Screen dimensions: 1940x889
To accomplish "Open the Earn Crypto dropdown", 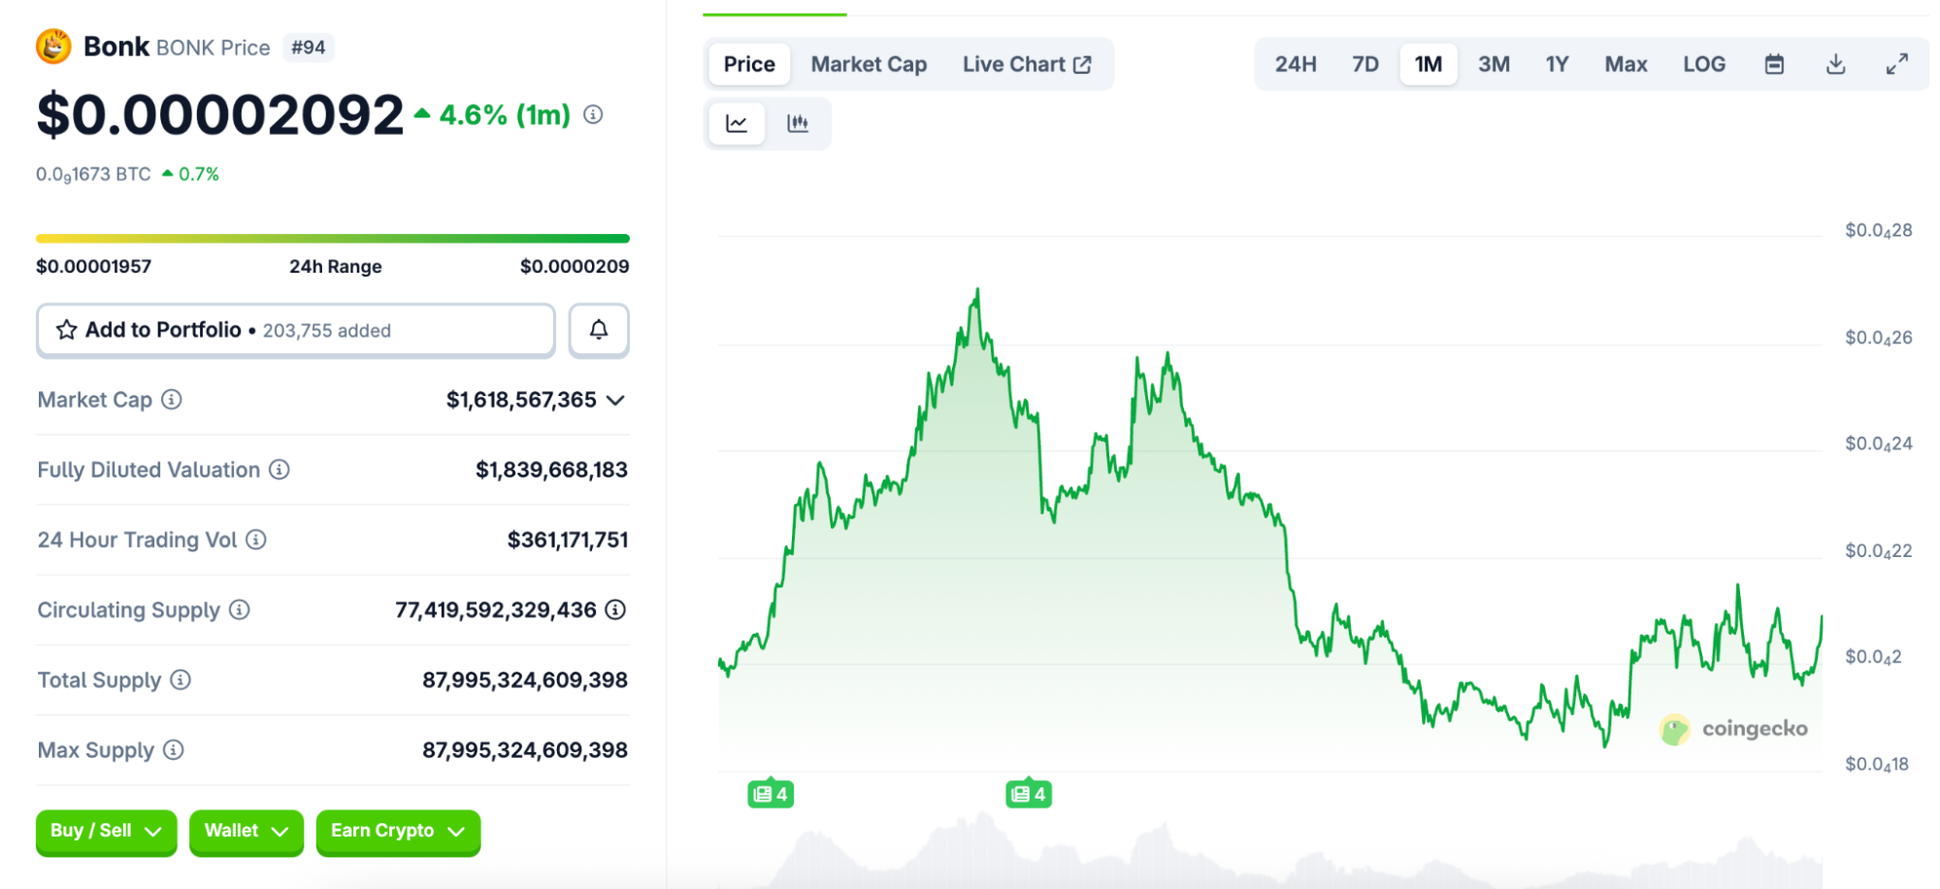I will [398, 832].
